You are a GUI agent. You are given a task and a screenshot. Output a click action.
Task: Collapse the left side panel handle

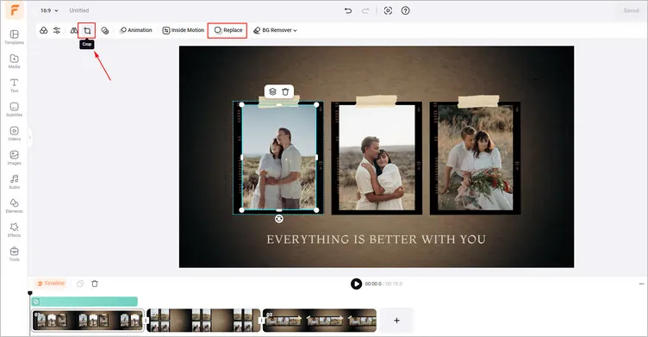point(30,137)
